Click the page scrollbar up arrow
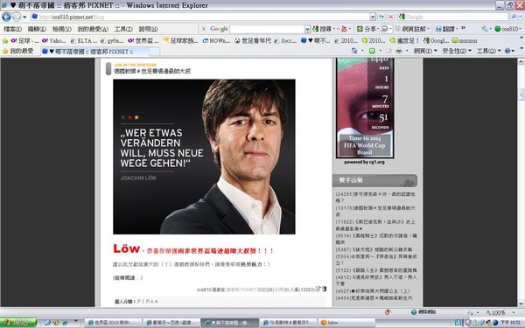Image resolution: width=525 pixels, height=328 pixels. click(x=521, y=61)
